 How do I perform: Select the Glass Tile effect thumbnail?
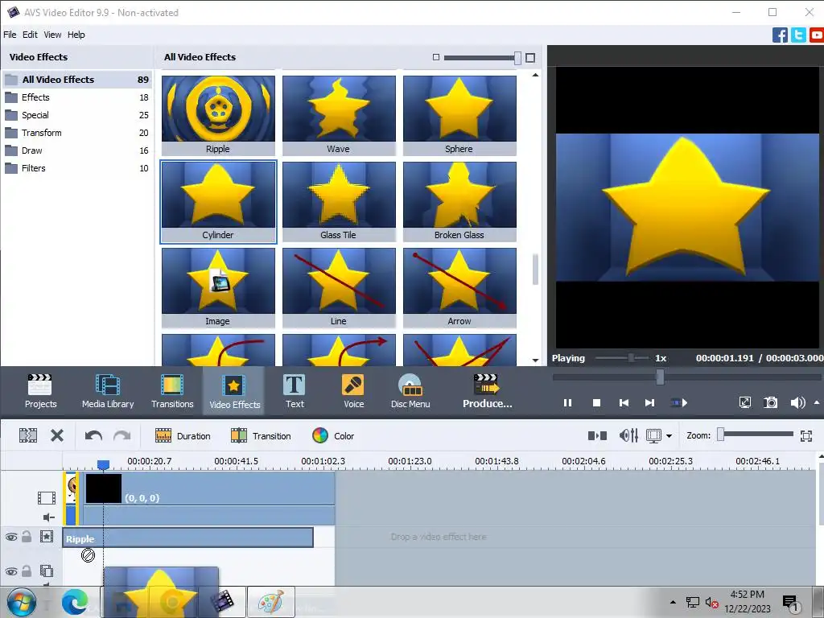[x=339, y=201]
